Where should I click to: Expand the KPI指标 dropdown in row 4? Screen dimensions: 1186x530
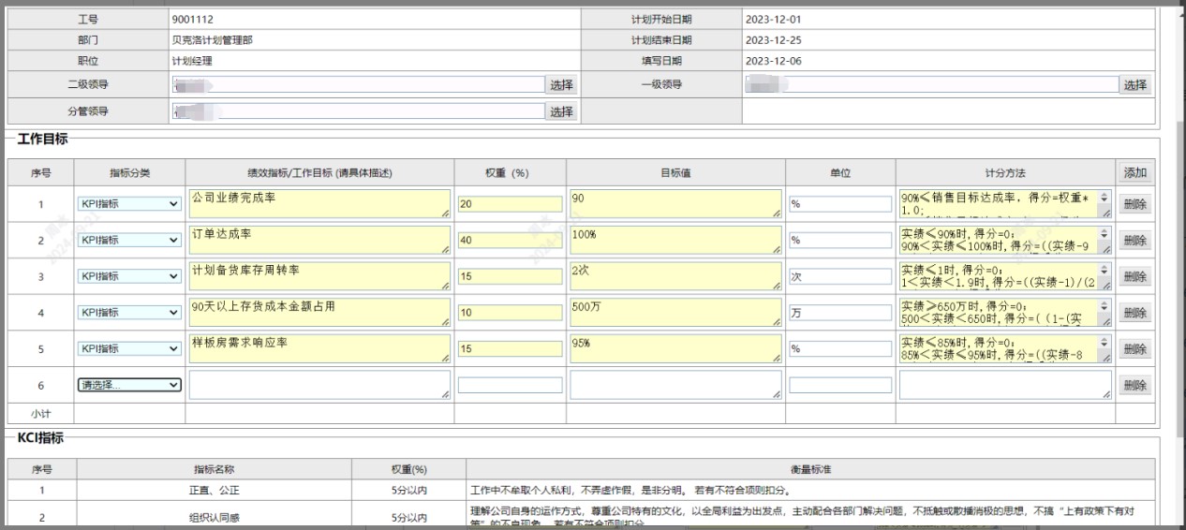(129, 313)
